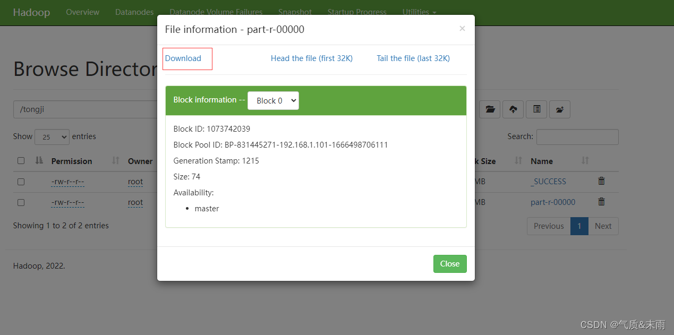Tick the select-all checkbox in table header
The width and height of the screenshot is (674, 335).
(21, 160)
